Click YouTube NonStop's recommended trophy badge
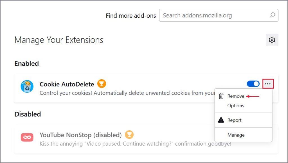 tap(129, 135)
